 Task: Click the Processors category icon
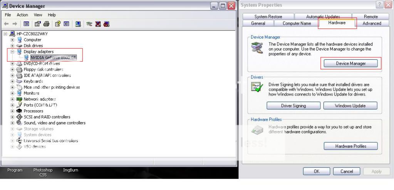19,111
